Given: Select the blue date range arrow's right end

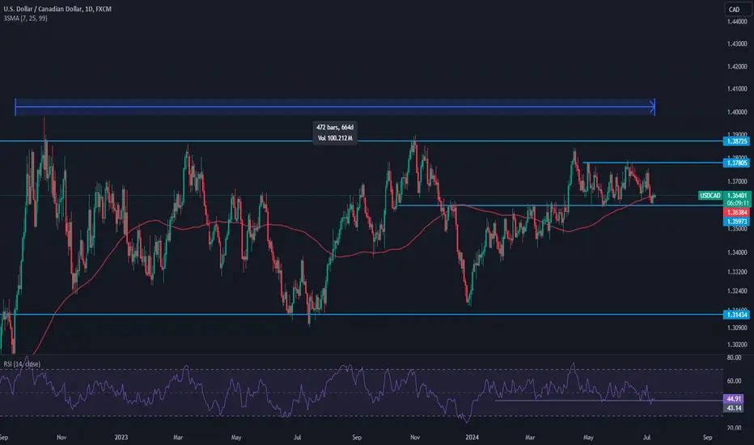Looking at the screenshot, I should click(653, 107).
